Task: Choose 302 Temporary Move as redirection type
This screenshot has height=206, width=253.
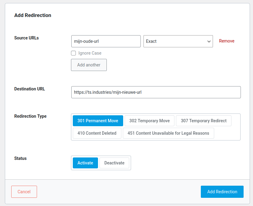Action: (149, 120)
